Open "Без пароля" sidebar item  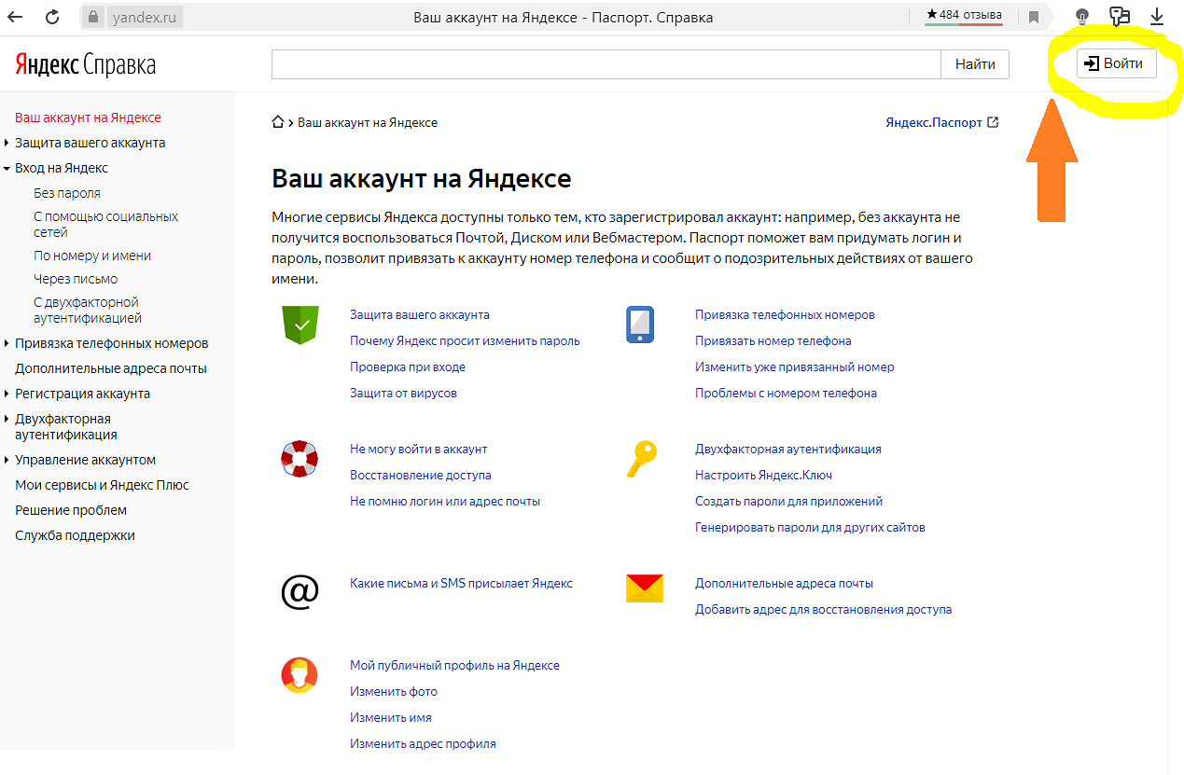(x=66, y=193)
